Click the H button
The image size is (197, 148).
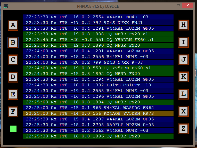click(183, 25)
